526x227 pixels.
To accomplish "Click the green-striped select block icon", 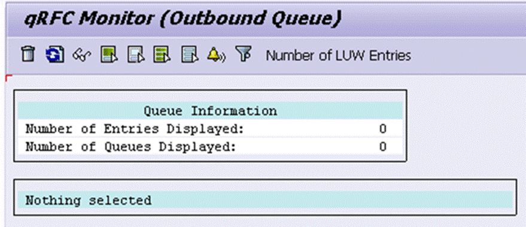I will click(162, 54).
